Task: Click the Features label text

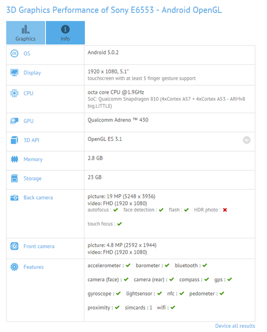Action: coord(34,267)
